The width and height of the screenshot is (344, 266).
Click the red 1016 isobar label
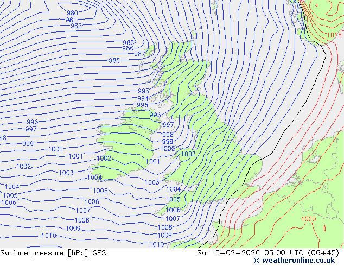coord(334,35)
